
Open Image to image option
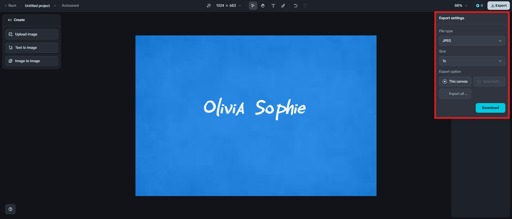[x=32, y=61]
